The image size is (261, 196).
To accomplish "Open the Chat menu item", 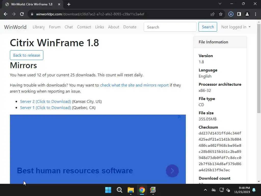I will (69, 27).
